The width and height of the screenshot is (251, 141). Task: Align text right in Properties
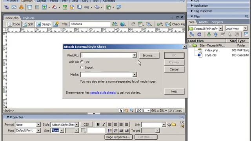121,125
